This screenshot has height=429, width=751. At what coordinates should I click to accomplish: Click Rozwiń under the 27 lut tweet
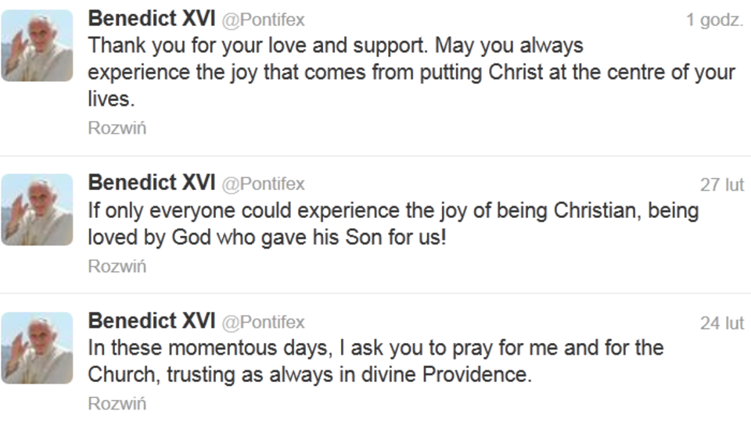tap(117, 266)
